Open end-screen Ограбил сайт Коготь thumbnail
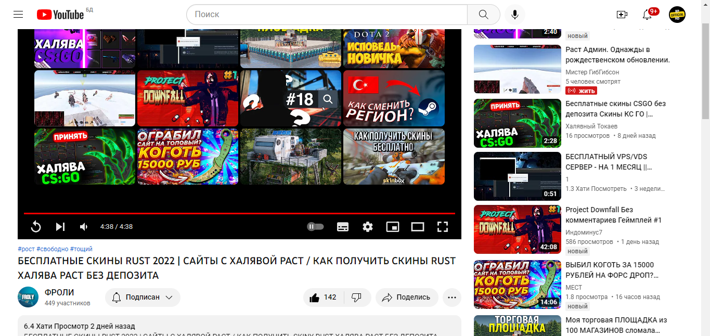 tap(187, 157)
